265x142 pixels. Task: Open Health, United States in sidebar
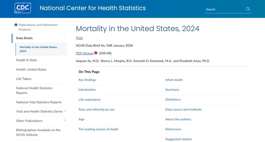click(31, 70)
